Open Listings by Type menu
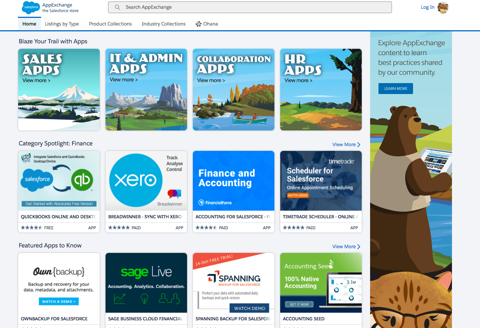This screenshot has height=328, width=480. [62, 24]
